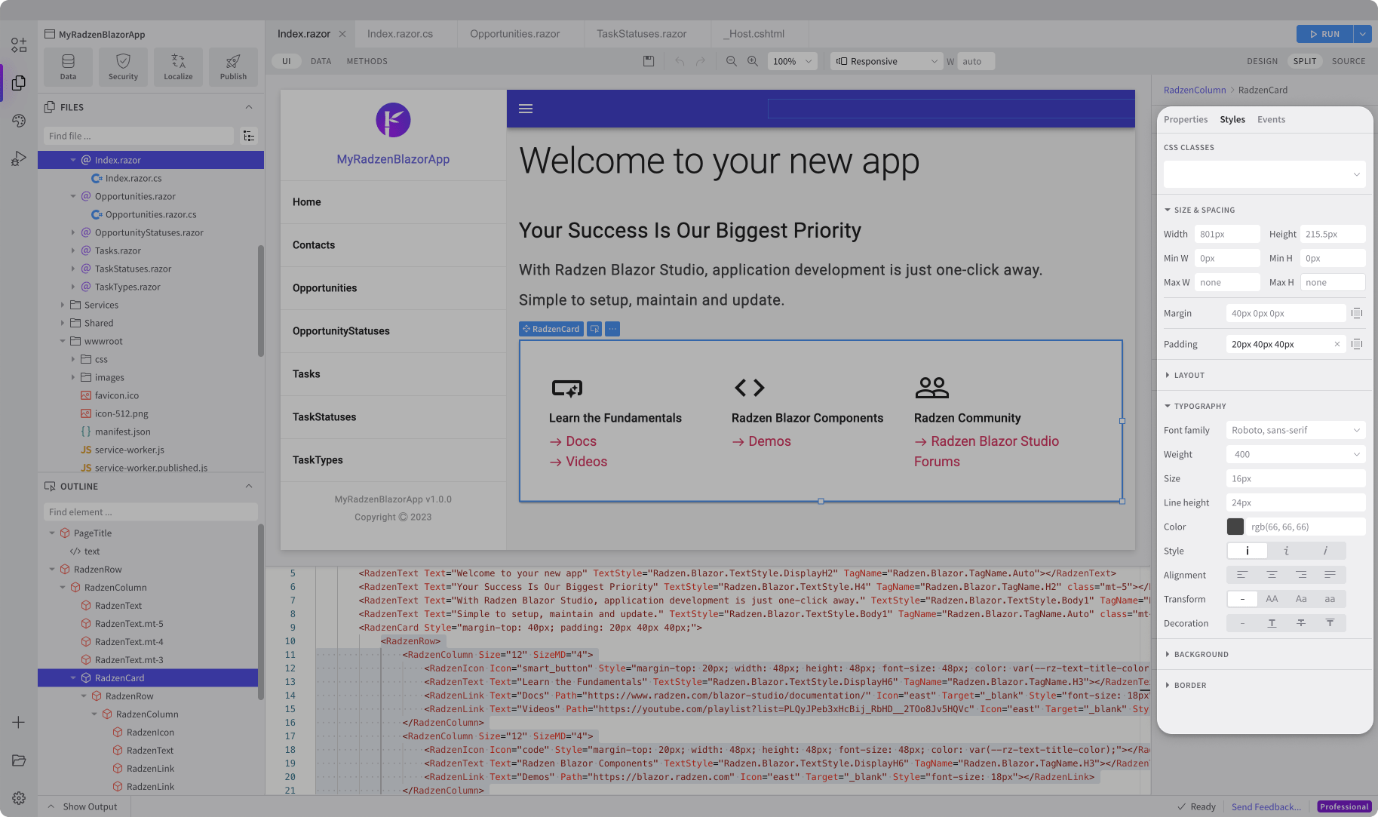
Task: Select the italic font style option
Action: [x=1286, y=551]
